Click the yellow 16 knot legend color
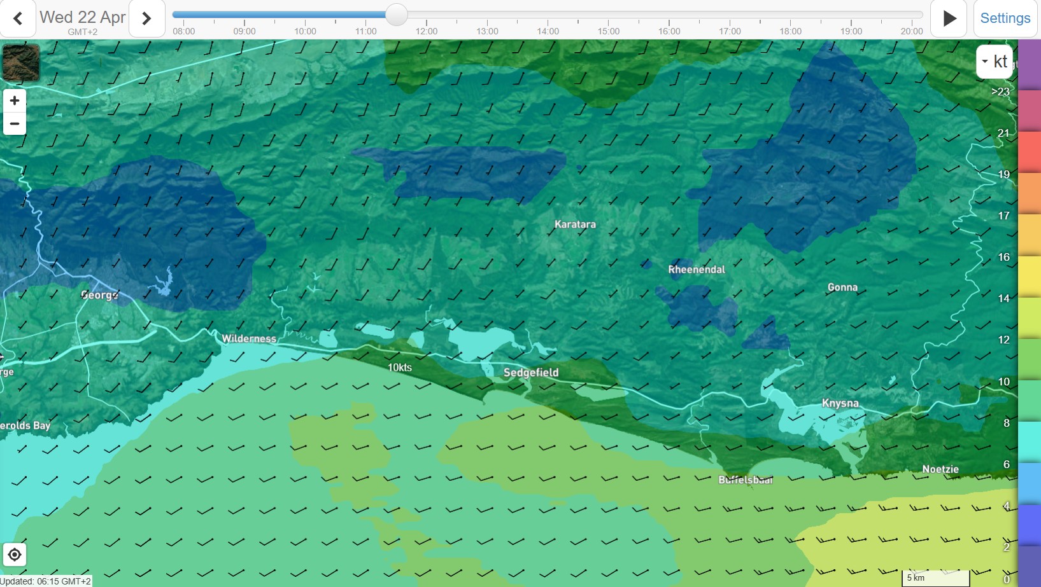This screenshot has height=587, width=1041. [1029, 276]
